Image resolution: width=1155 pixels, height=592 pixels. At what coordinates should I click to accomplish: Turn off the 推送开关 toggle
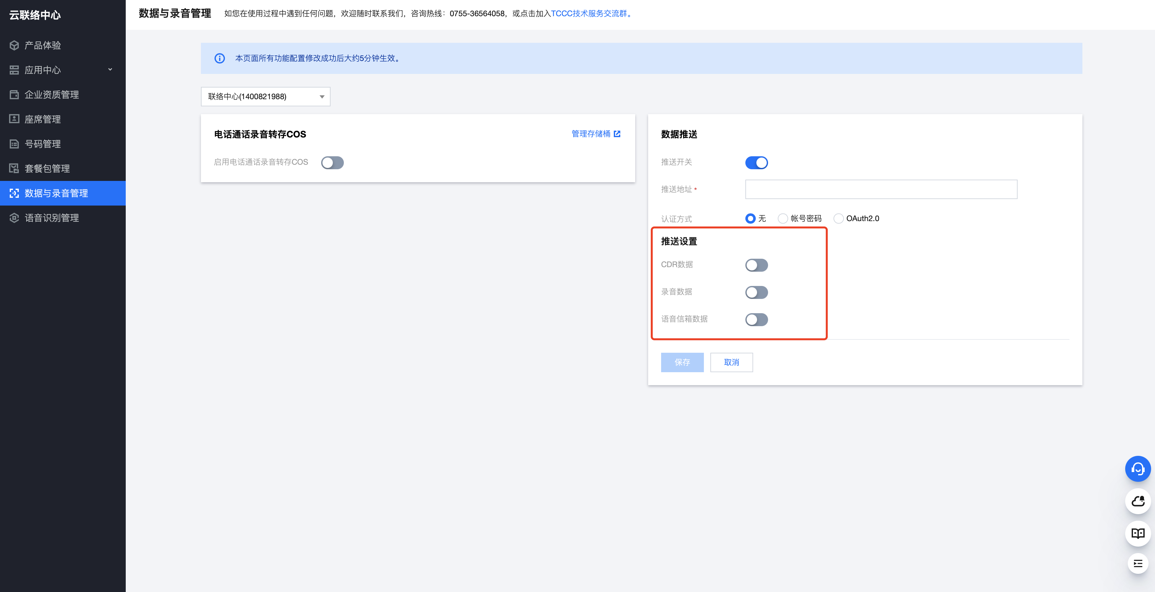point(756,162)
